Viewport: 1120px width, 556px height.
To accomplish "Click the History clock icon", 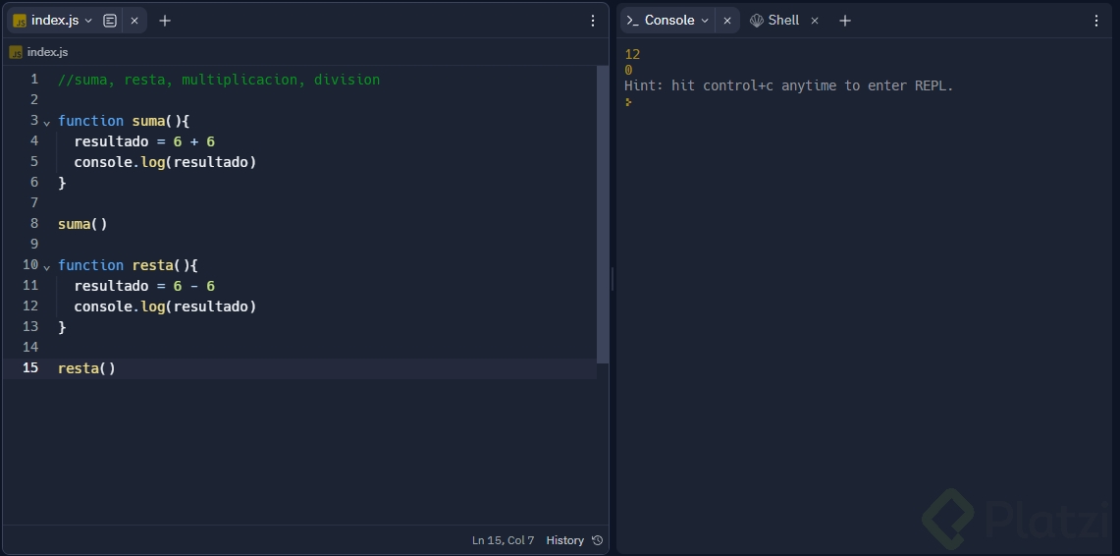I will [x=598, y=540].
